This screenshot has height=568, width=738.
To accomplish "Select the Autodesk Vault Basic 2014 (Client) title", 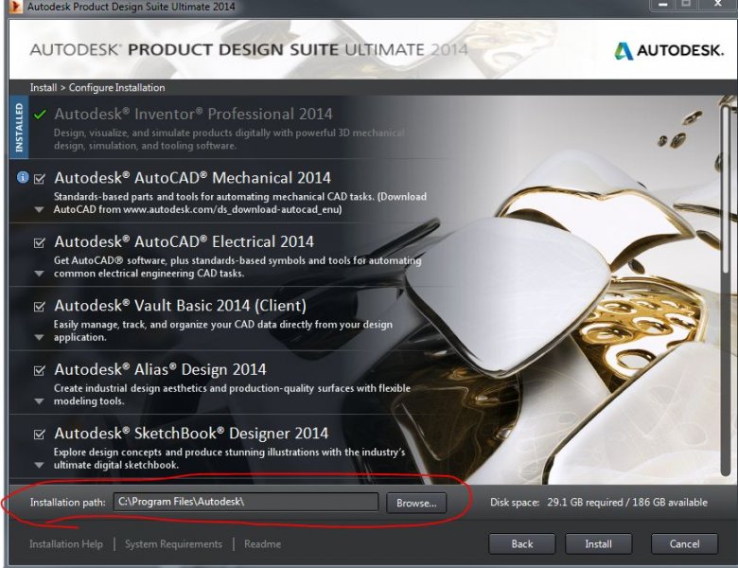I will 180,306.
